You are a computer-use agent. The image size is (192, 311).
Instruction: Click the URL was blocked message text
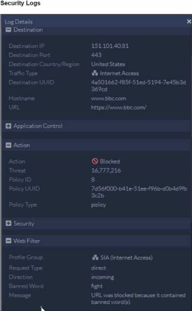[138, 299]
